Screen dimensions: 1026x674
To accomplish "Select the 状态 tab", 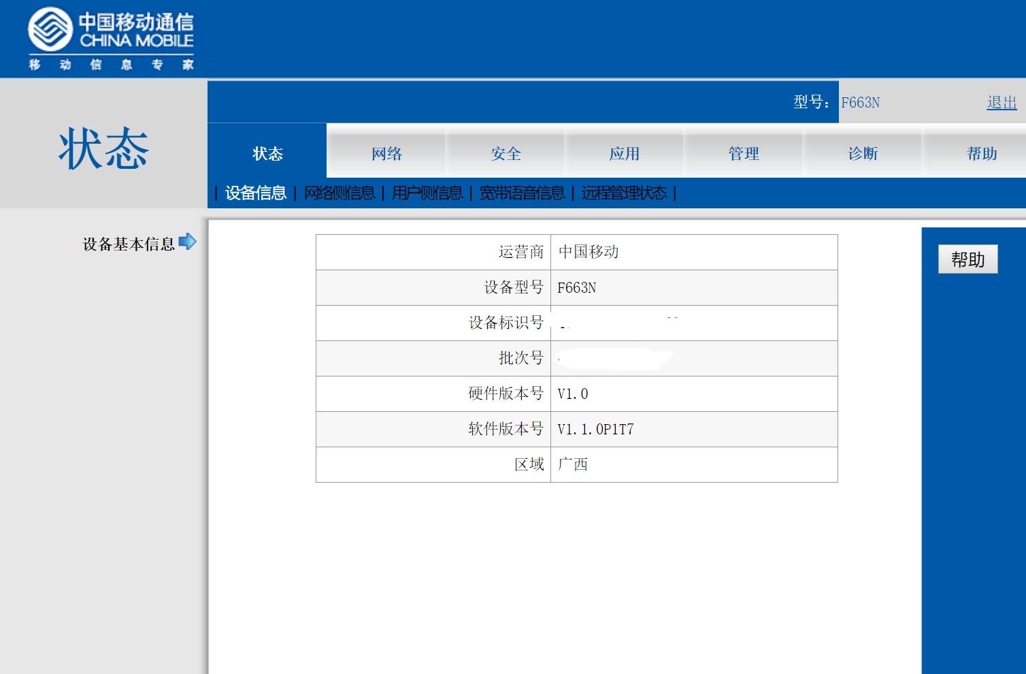I will click(268, 154).
